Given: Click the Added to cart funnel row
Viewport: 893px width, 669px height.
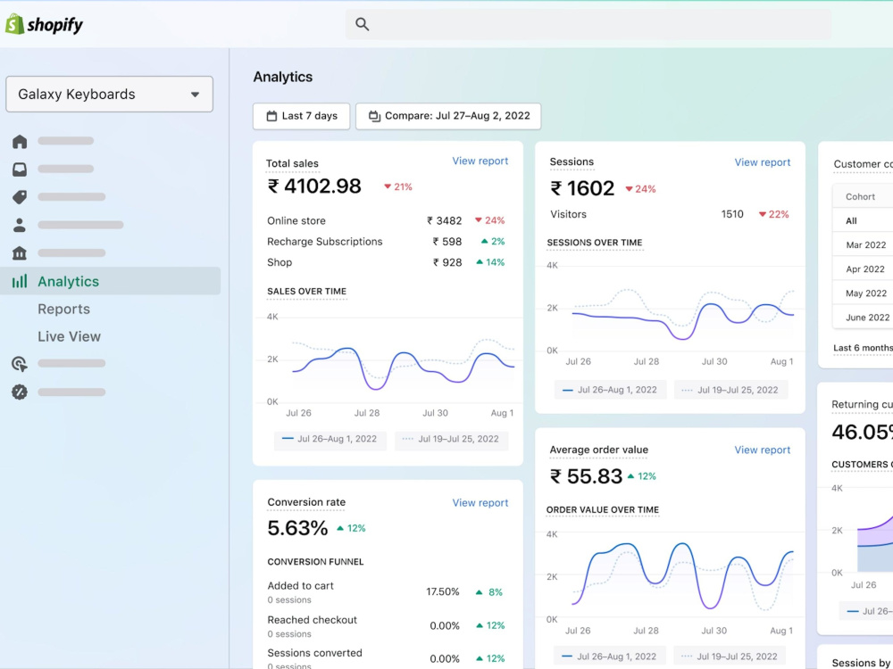Looking at the screenshot, I should pyautogui.click(x=386, y=592).
